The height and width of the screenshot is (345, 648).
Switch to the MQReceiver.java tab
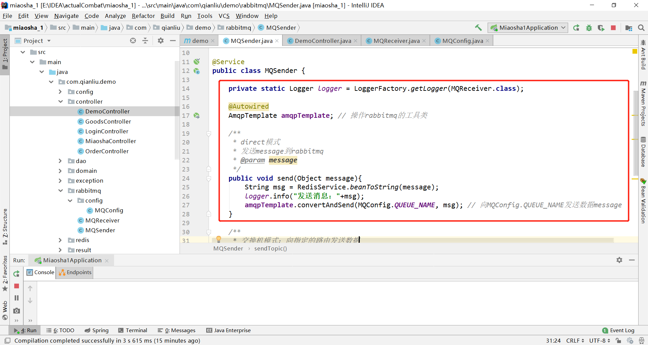click(x=396, y=41)
